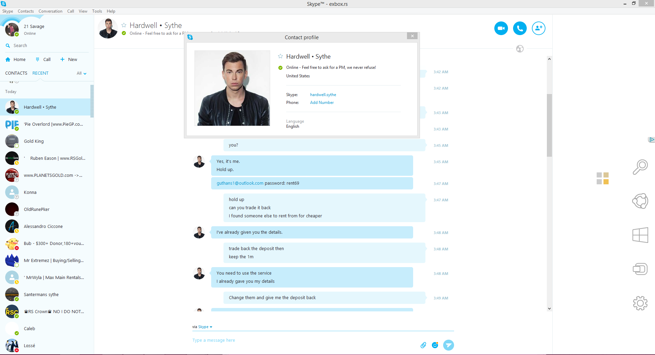This screenshot has width=655, height=355.
Task: Click the message input field
Action: [304, 340]
